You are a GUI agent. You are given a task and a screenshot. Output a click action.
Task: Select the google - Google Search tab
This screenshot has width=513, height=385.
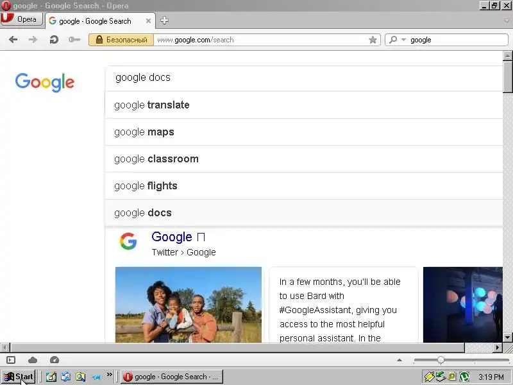click(x=95, y=21)
